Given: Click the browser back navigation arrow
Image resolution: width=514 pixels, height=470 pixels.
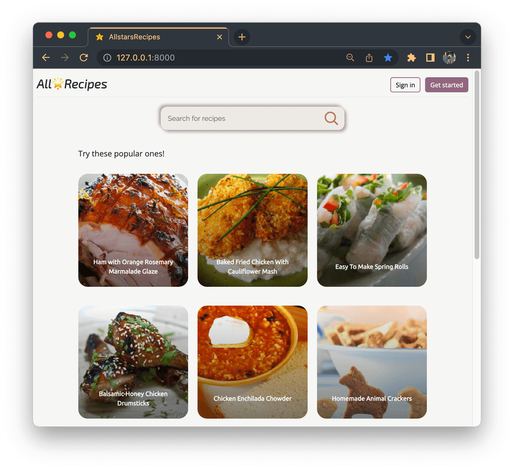Looking at the screenshot, I should (46, 58).
